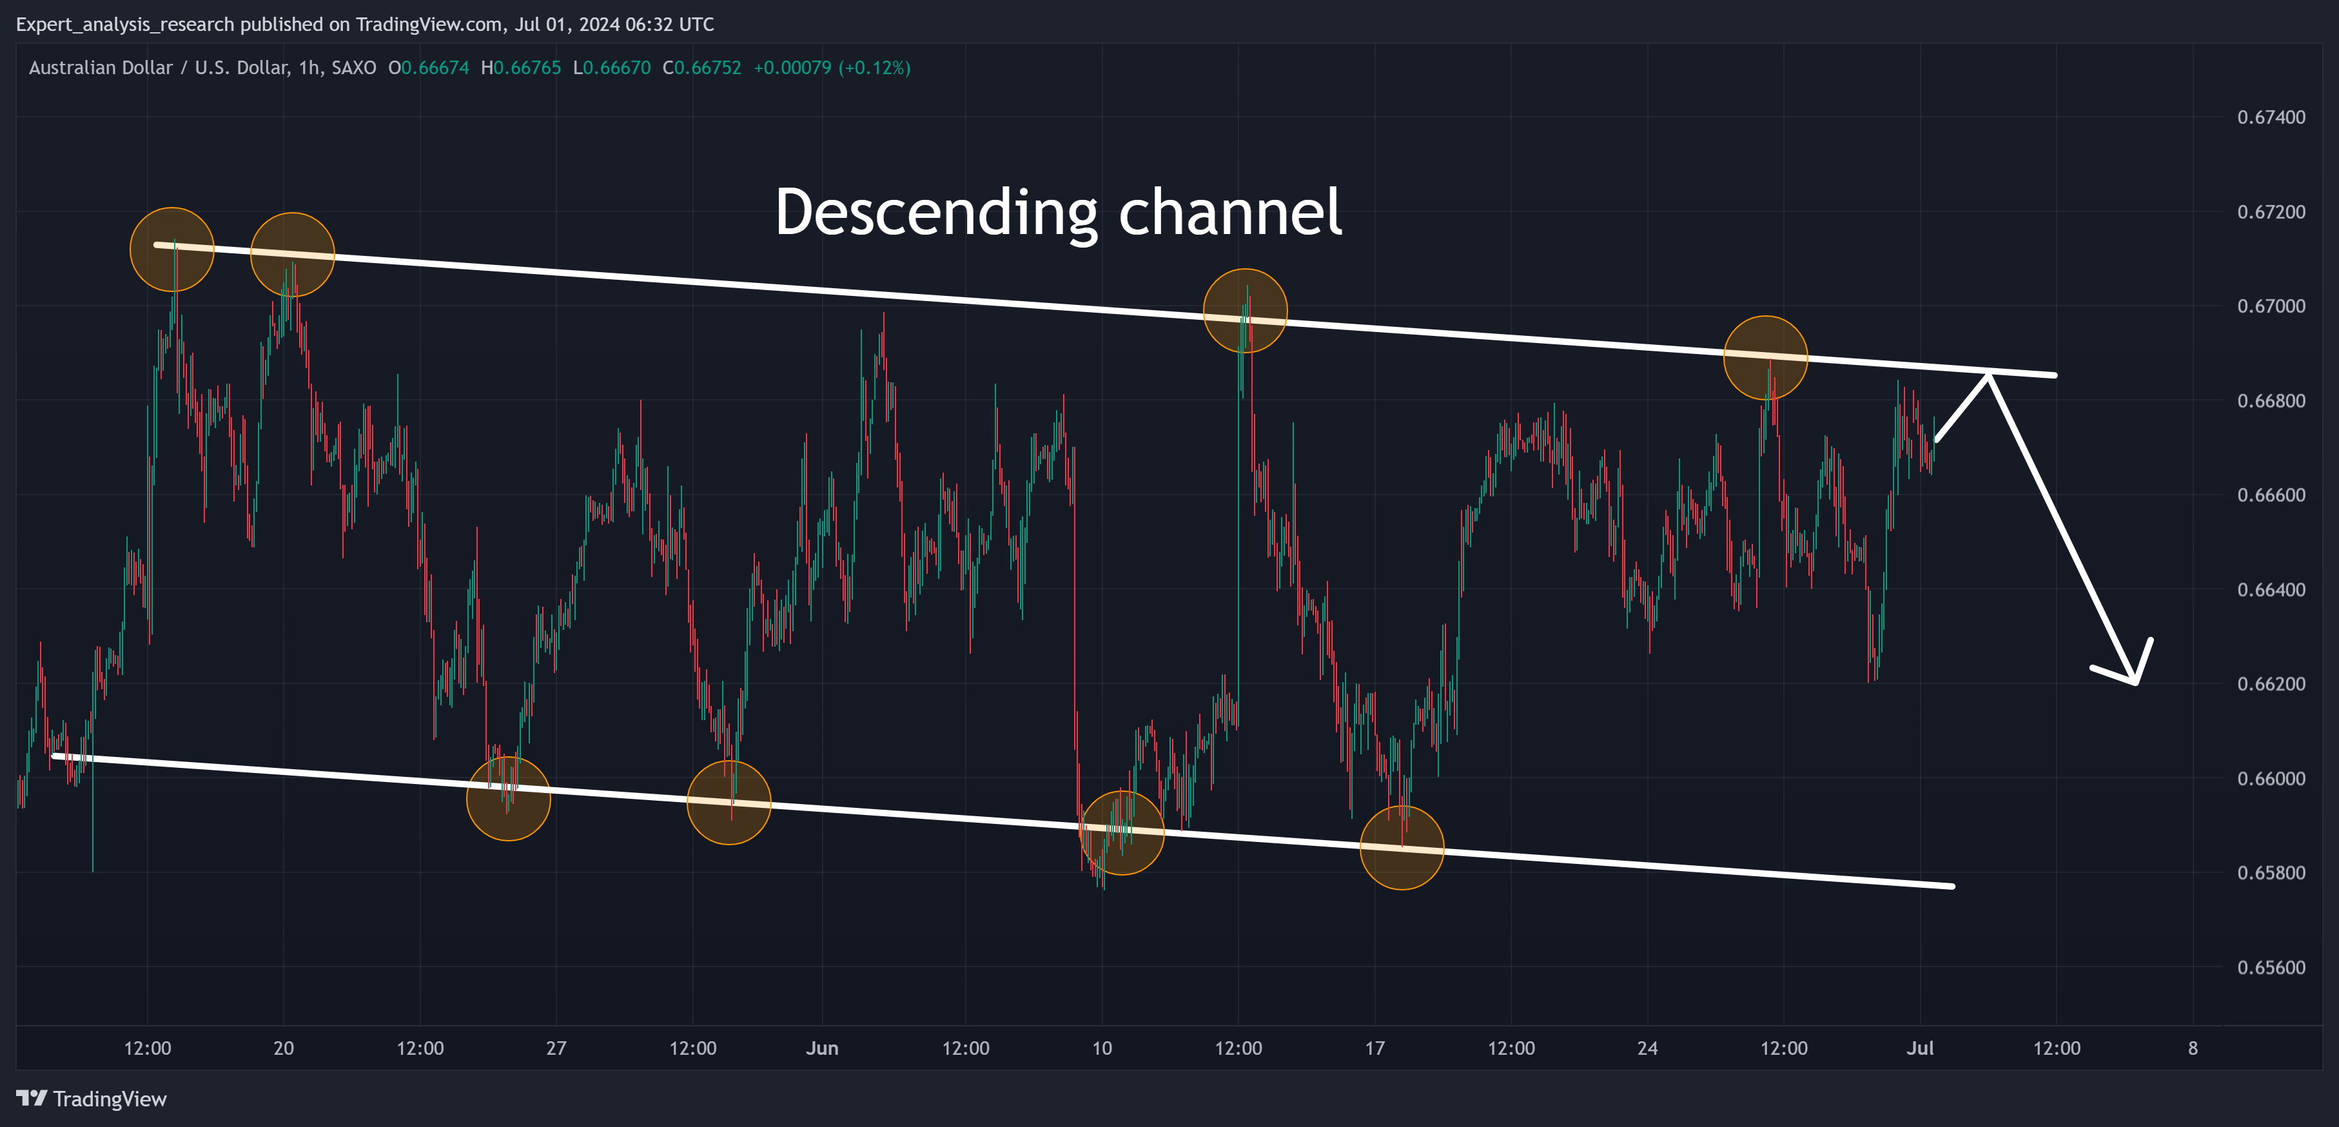The image size is (2339, 1127).
Task: Click the 0.67400 price axis label
Action: click(x=2271, y=117)
